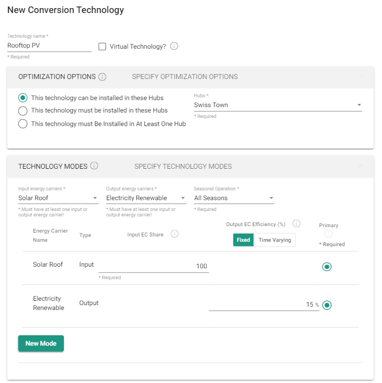Click info icon next to Input EC Share
Image resolution: width=382 pixels, height=383 pixels.
tap(174, 234)
